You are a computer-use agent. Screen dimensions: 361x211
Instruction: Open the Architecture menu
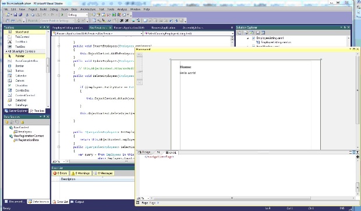click(x=88, y=9)
